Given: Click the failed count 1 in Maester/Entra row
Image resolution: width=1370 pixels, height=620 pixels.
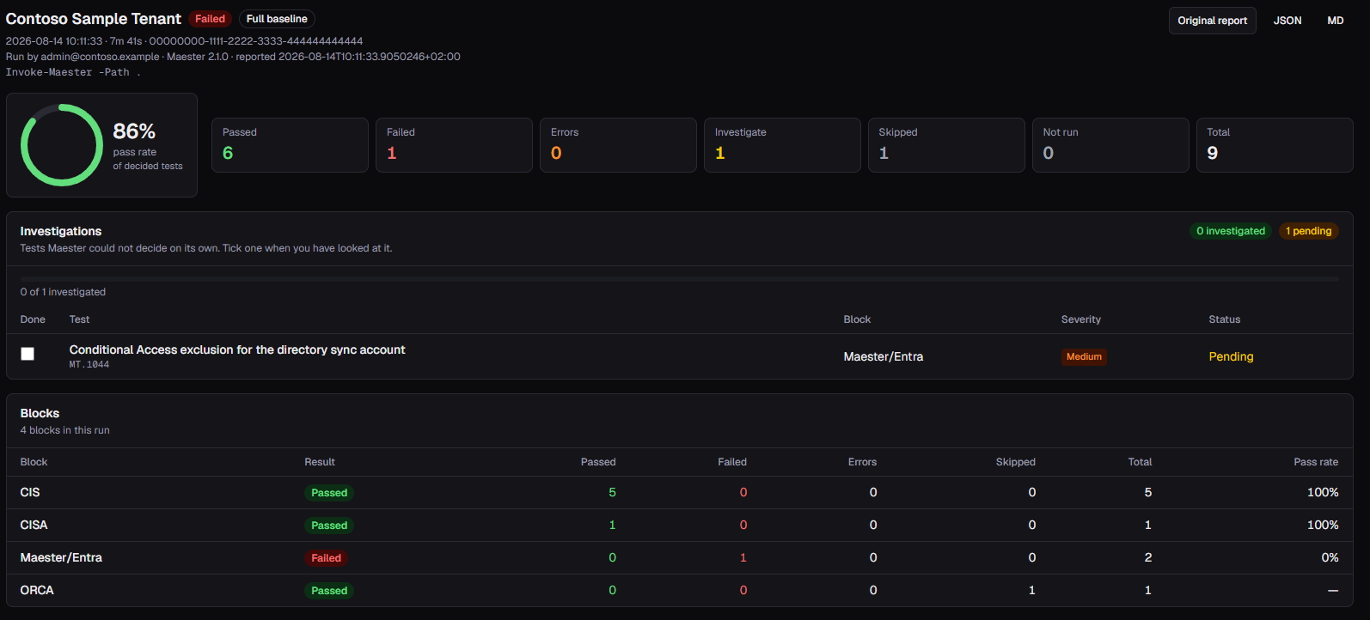Looking at the screenshot, I should (743, 557).
